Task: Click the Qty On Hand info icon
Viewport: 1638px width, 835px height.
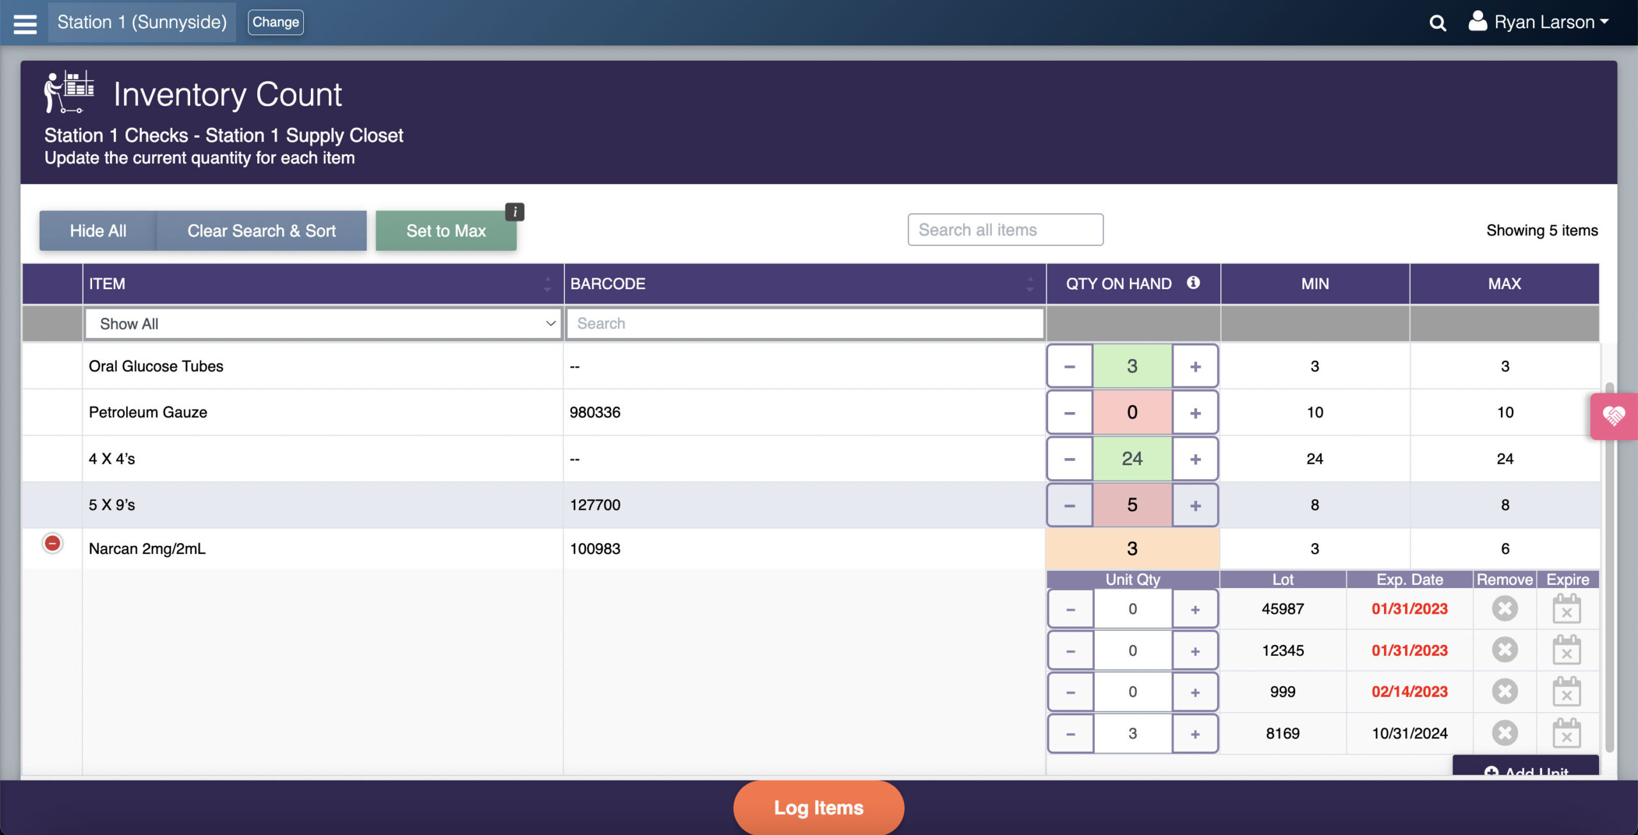Action: click(x=1193, y=283)
